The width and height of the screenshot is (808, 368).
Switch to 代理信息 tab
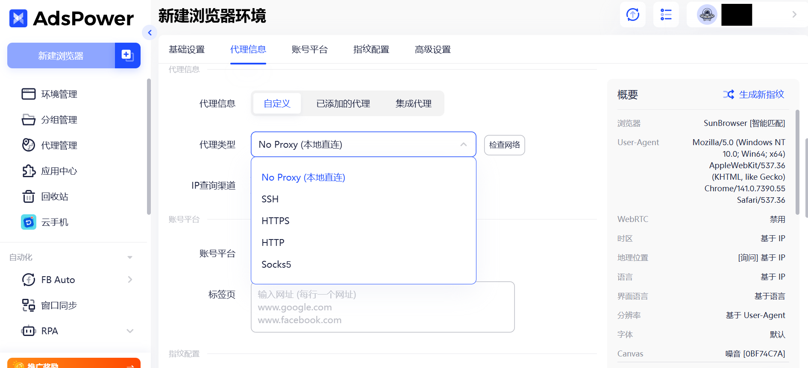coord(248,50)
